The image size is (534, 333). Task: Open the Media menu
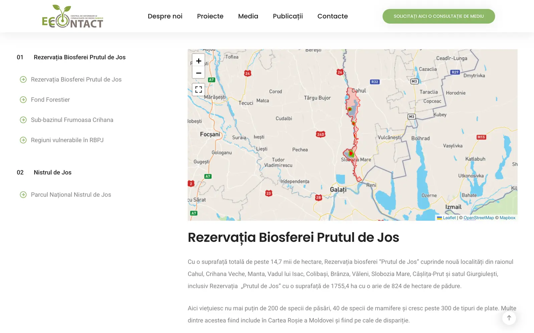[248, 16]
